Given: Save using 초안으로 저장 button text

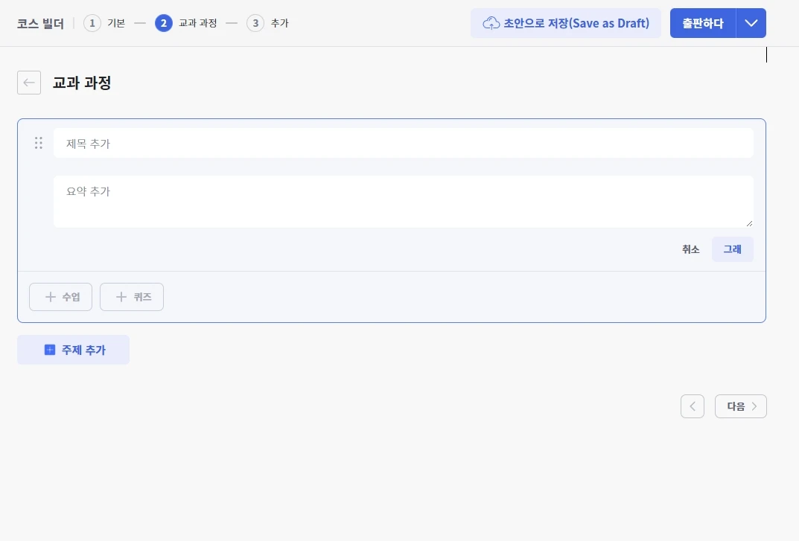Looking at the screenshot, I should (576, 23).
